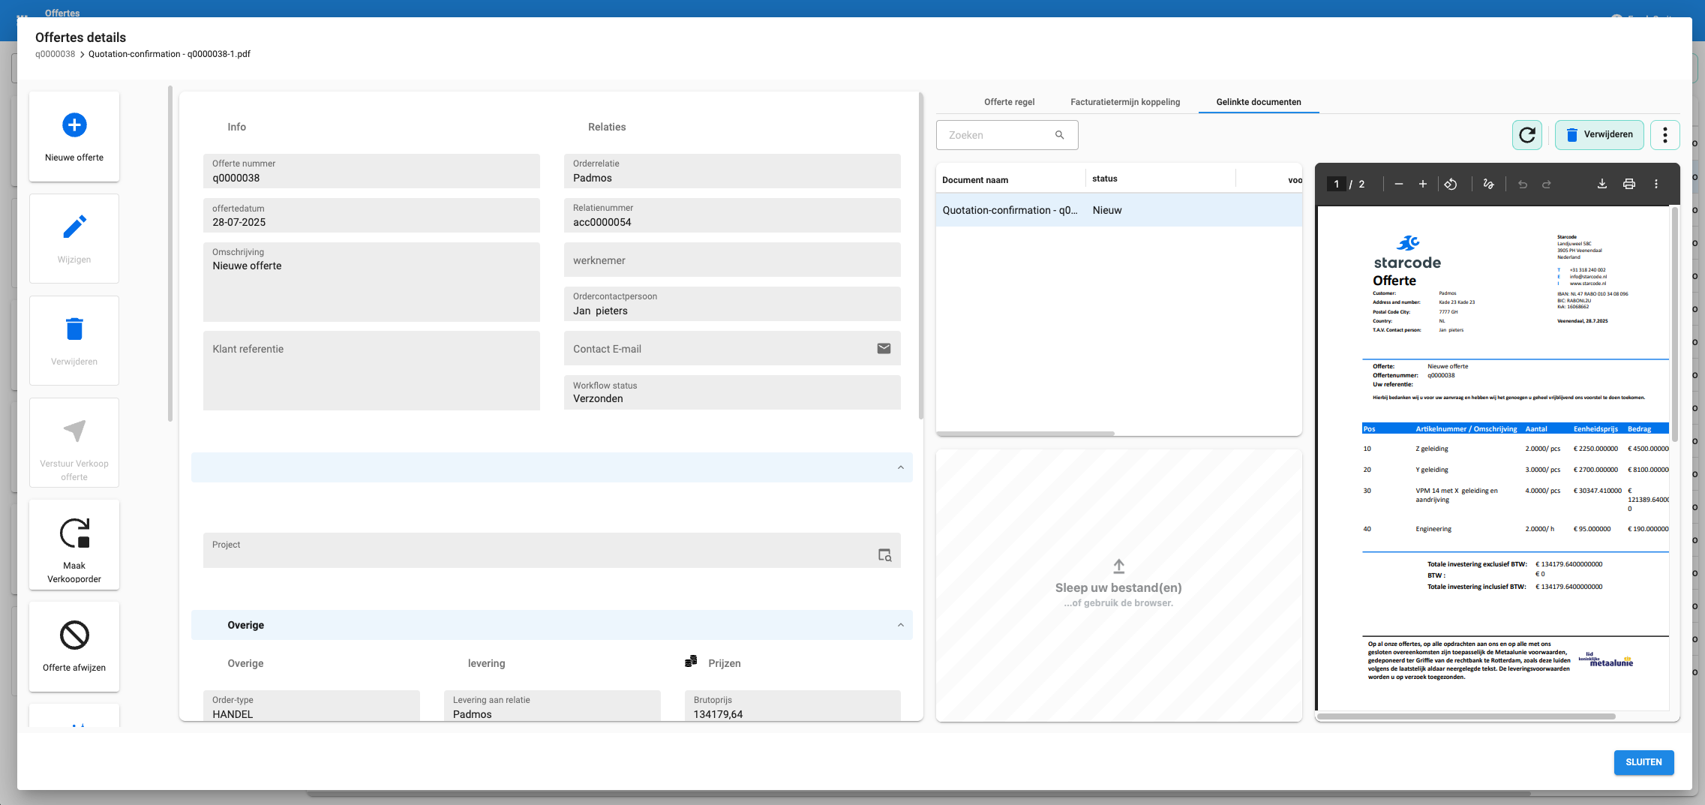Click the PDF viewer vertical scrollbar
This screenshot has height=805, width=1705.
(x=1674, y=323)
